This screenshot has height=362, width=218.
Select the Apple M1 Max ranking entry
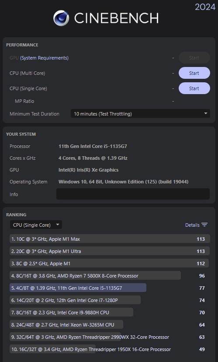click(110, 239)
